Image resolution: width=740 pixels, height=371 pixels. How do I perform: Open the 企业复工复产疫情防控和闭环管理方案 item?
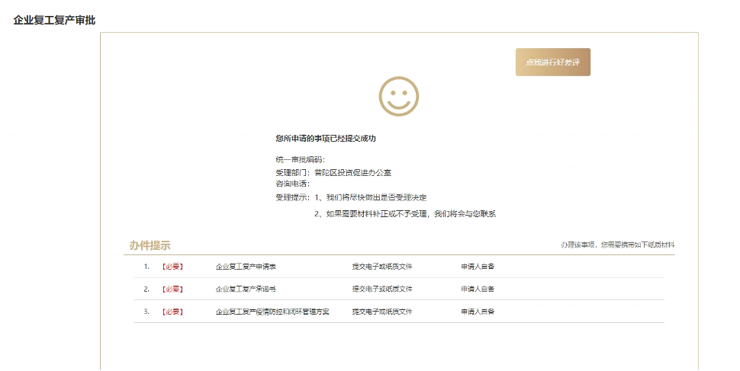click(272, 312)
